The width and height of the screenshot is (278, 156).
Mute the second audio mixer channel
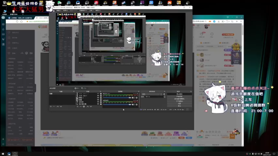coord(133,105)
